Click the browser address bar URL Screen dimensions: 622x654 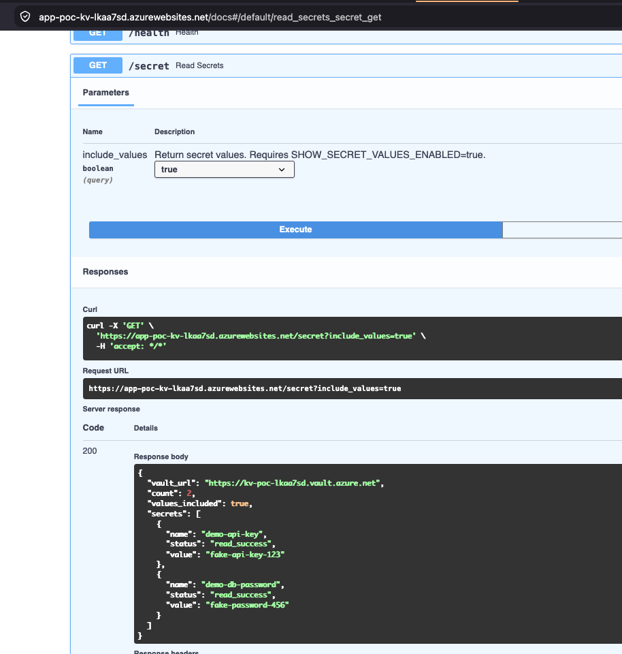pos(210,17)
